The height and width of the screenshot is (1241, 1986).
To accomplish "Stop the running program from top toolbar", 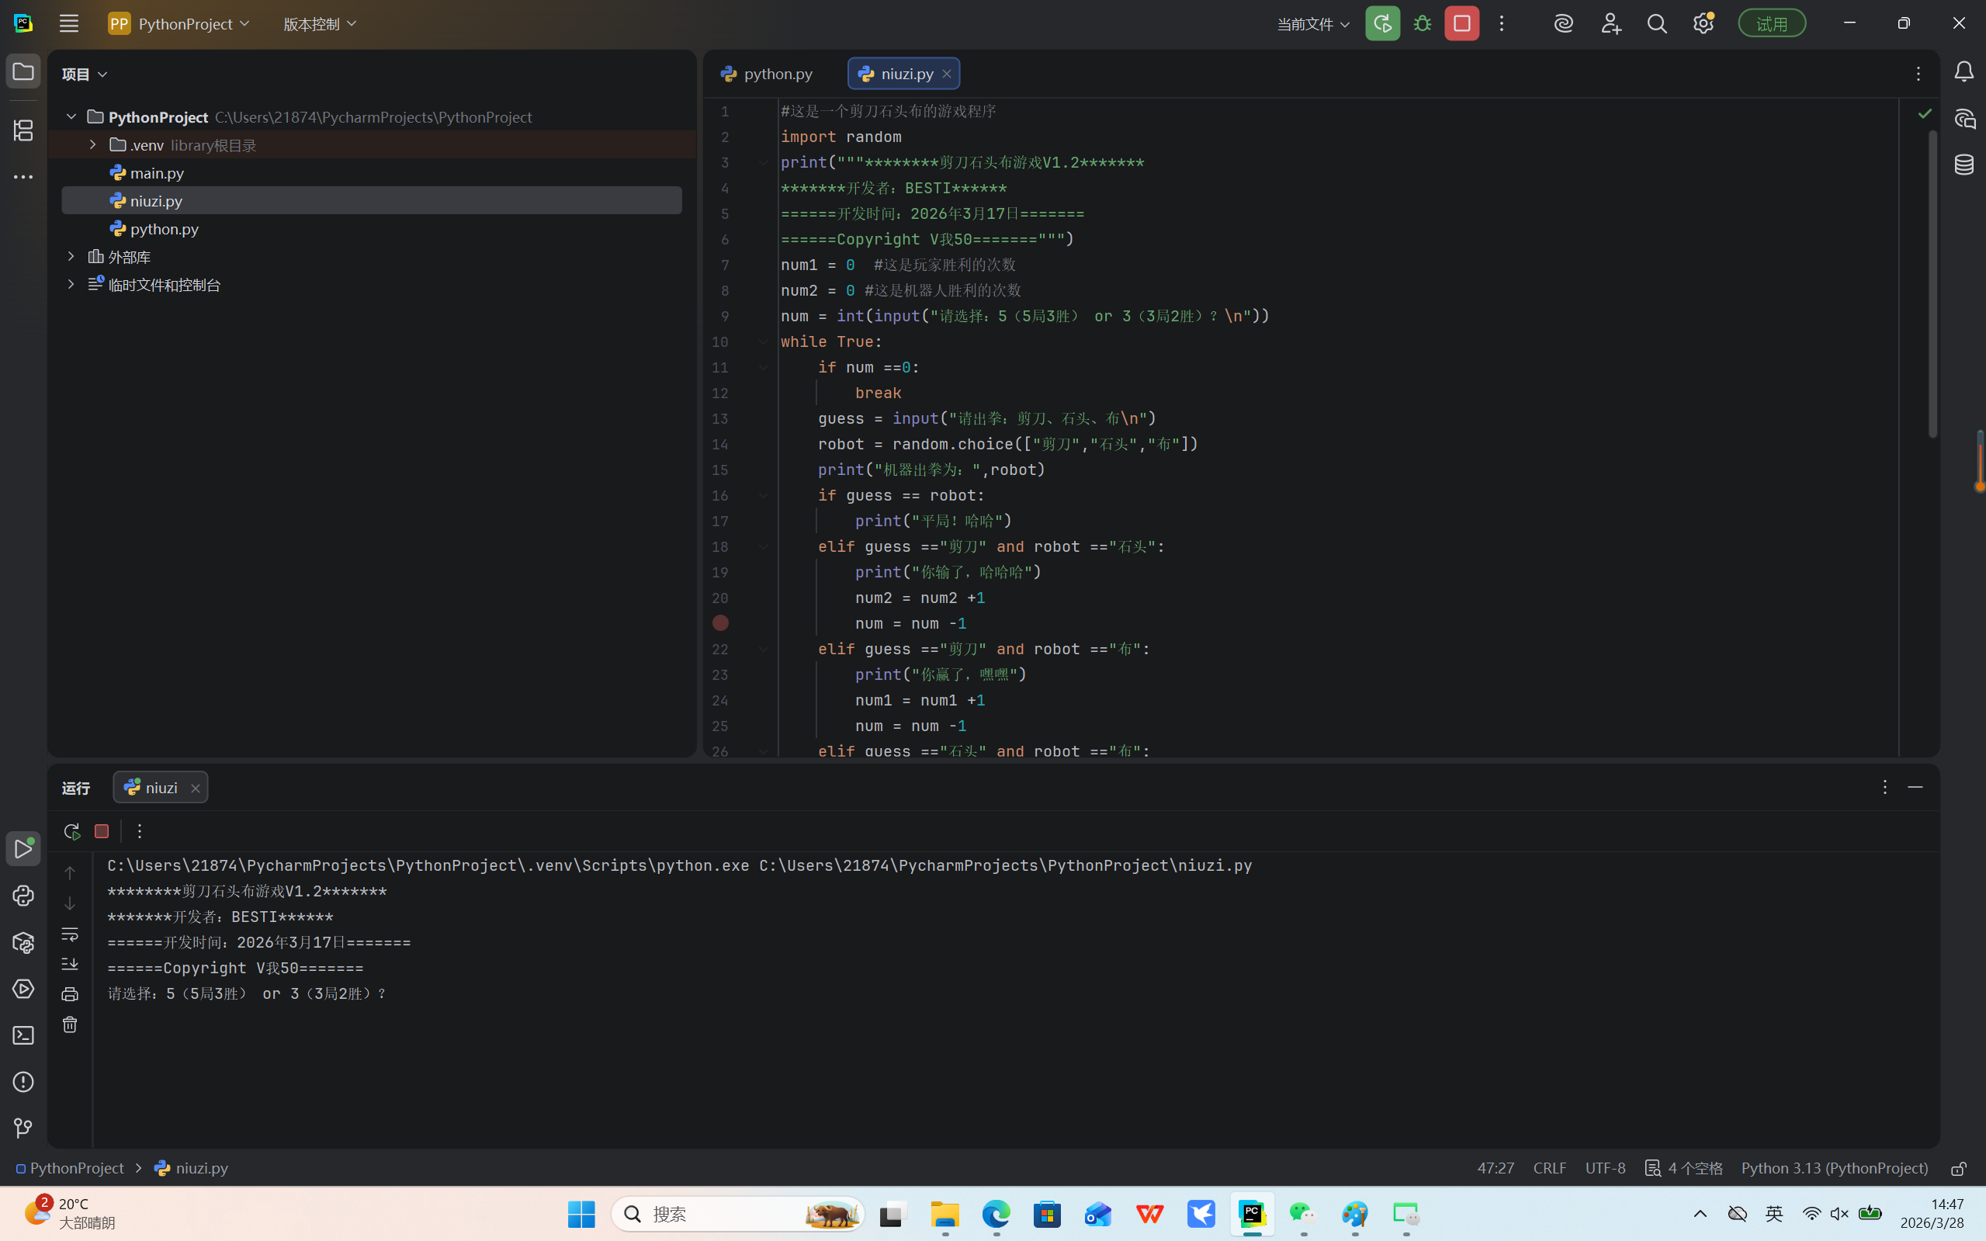I will click(1461, 24).
